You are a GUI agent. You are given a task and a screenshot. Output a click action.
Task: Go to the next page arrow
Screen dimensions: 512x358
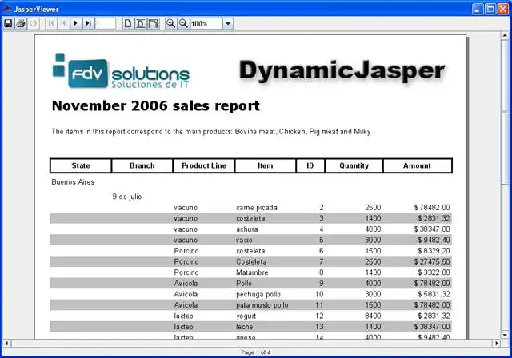tap(76, 23)
